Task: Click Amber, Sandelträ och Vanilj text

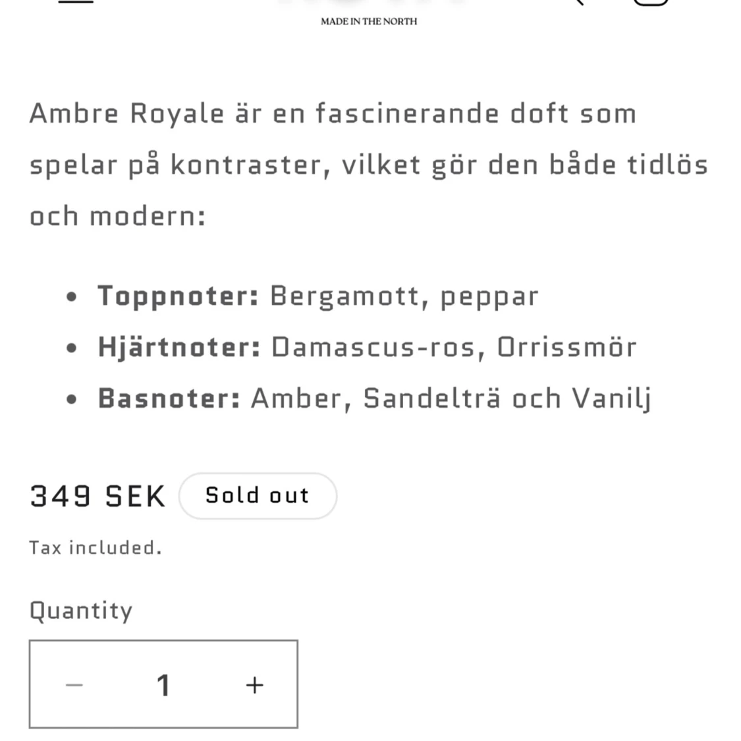Action: point(451,398)
